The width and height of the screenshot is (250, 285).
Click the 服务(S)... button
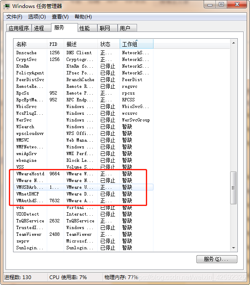[217, 259]
